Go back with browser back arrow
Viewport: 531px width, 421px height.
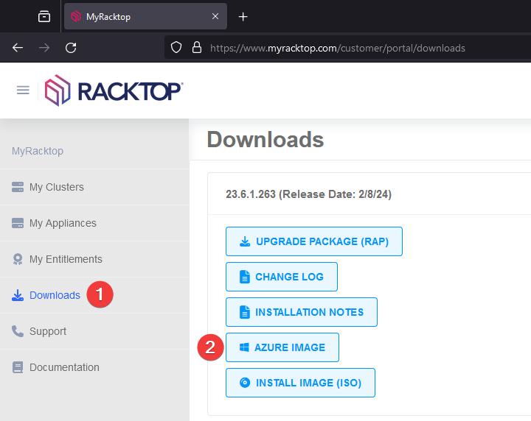click(x=18, y=48)
